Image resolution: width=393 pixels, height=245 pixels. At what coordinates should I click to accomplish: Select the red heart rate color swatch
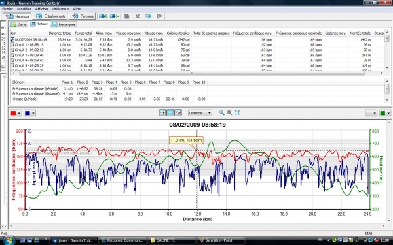[13, 113]
